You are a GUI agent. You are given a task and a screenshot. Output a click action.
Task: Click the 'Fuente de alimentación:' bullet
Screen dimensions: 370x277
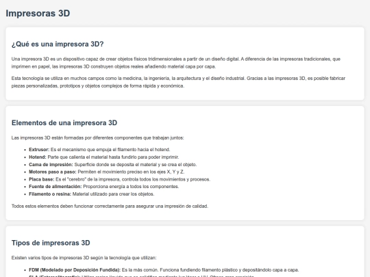(x=104, y=187)
